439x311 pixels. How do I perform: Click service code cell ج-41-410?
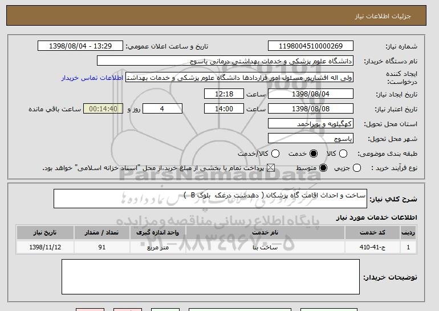[373, 247]
